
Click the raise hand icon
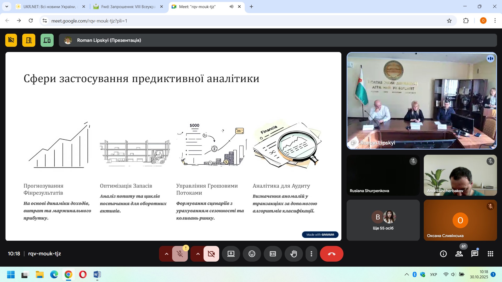pos(294,254)
